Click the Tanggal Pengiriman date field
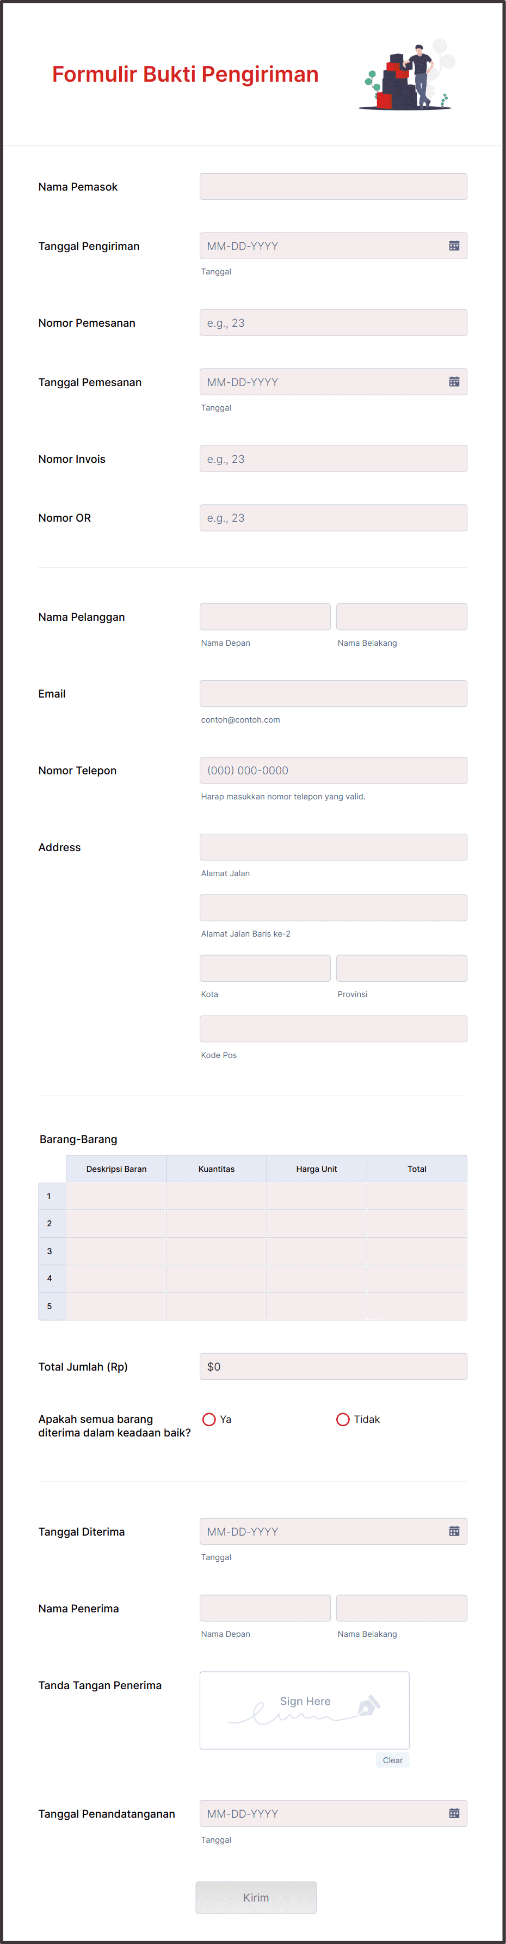This screenshot has width=506, height=1944. (x=334, y=246)
